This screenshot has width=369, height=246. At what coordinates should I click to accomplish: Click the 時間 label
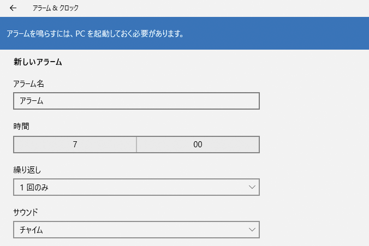(21, 127)
